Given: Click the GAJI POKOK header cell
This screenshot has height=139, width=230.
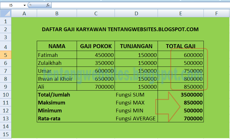Looking at the screenshot, I should (x=96, y=46).
